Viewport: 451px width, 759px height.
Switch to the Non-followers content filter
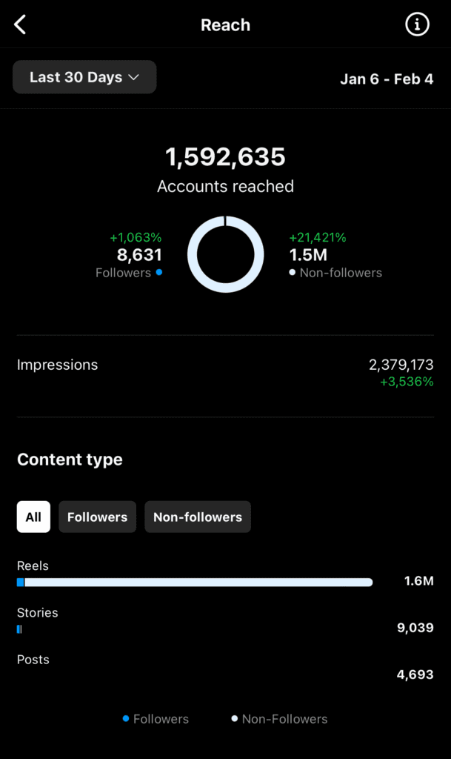(198, 517)
